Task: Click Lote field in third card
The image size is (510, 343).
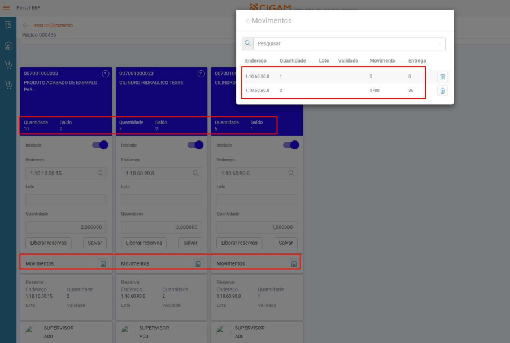Action: pos(257,200)
